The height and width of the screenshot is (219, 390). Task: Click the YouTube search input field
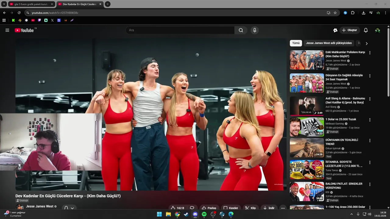(180, 30)
